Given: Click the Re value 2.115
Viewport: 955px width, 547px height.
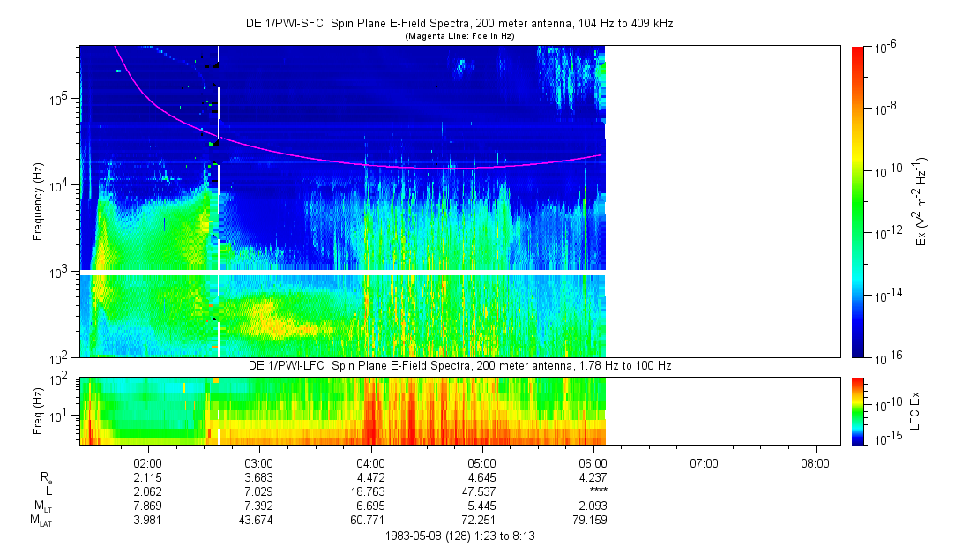Looking at the screenshot, I should (x=147, y=477).
